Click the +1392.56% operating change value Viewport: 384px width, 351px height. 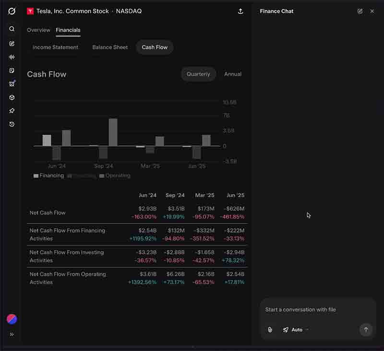pyautogui.click(x=142, y=282)
